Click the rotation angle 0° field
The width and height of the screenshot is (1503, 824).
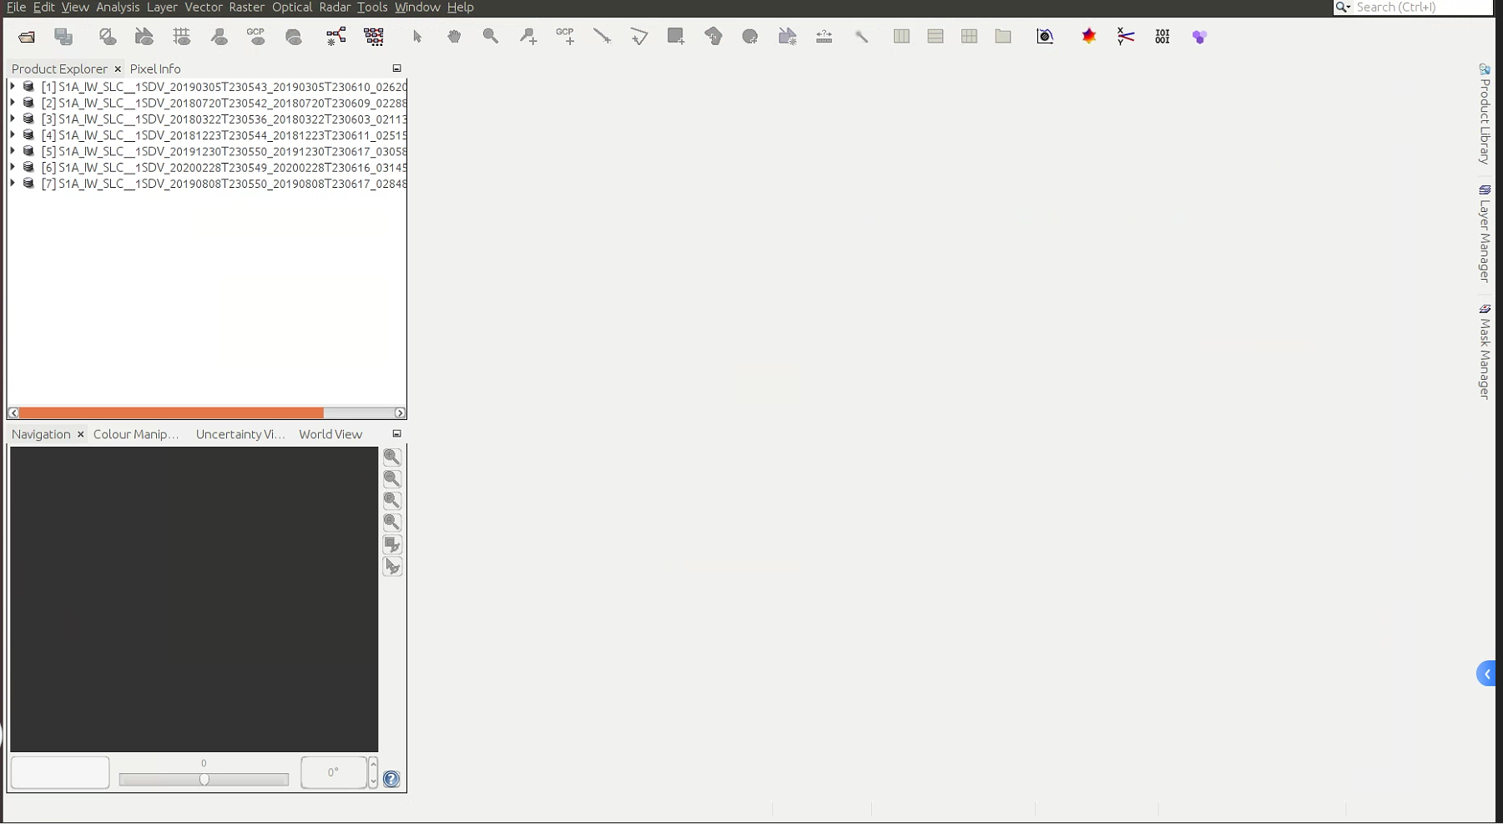click(334, 772)
